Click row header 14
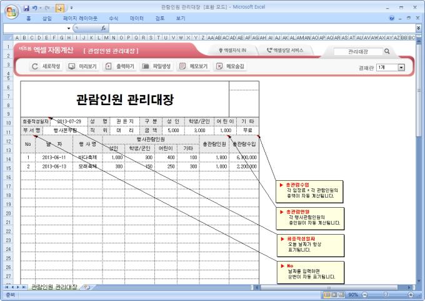Viewport: 425px width, 301px height. coord(8,159)
